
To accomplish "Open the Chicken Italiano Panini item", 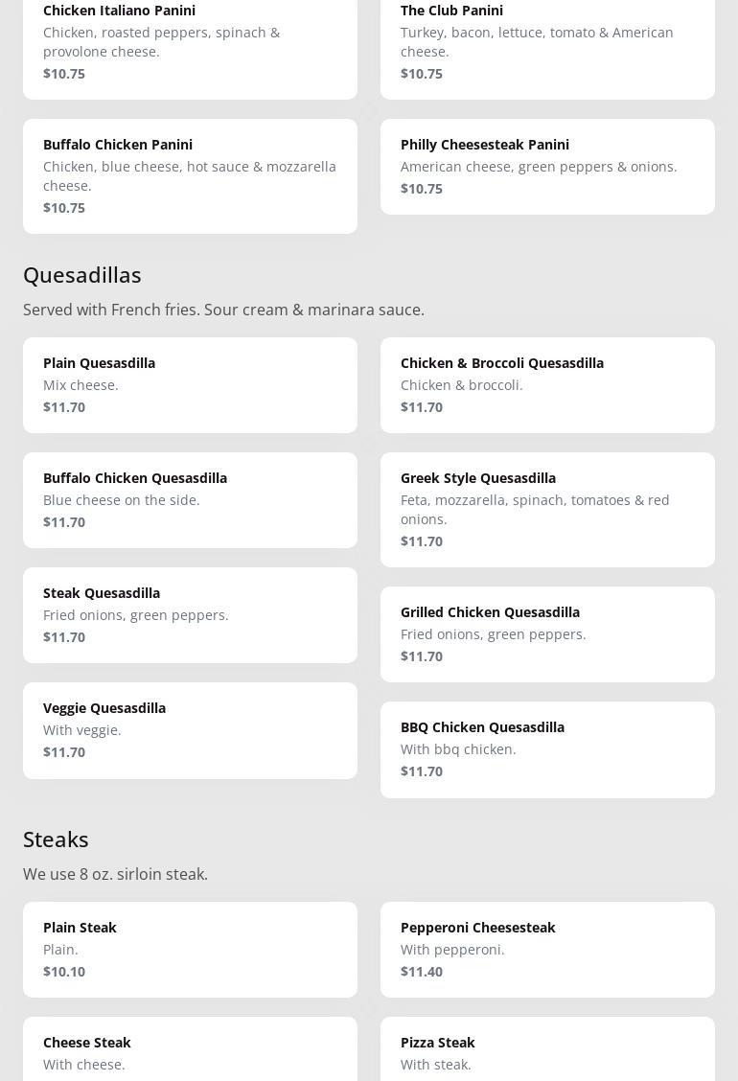I will coord(190,42).
